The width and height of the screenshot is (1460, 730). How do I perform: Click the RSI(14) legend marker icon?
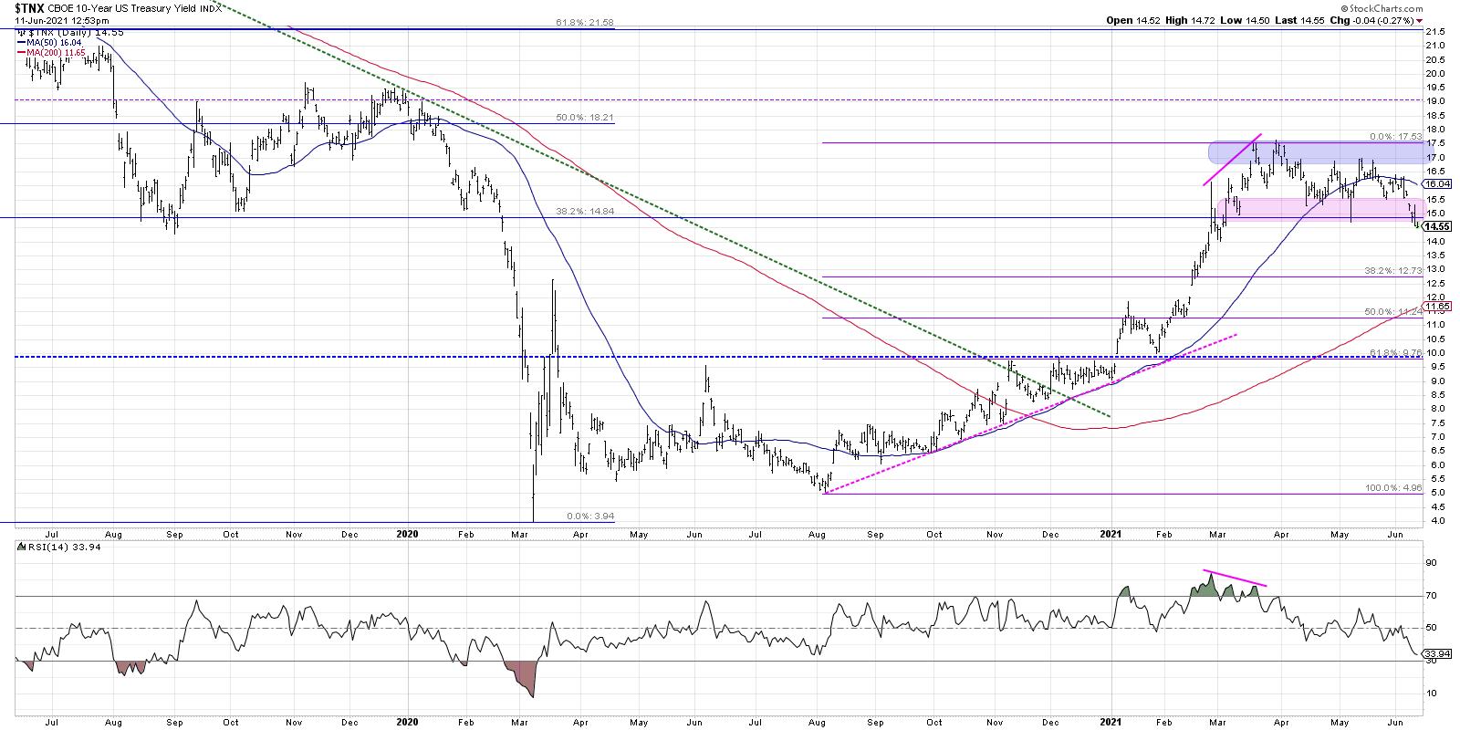[19, 547]
